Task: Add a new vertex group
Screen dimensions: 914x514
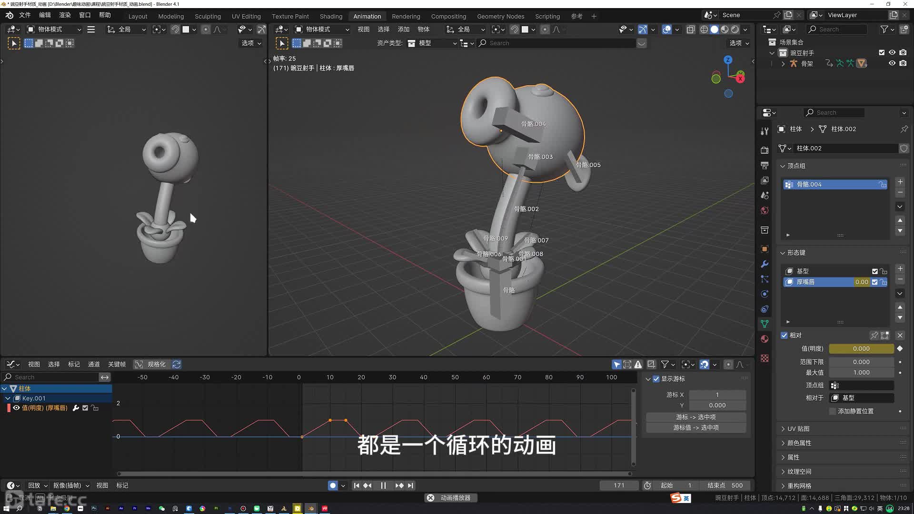Action: [900, 182]
